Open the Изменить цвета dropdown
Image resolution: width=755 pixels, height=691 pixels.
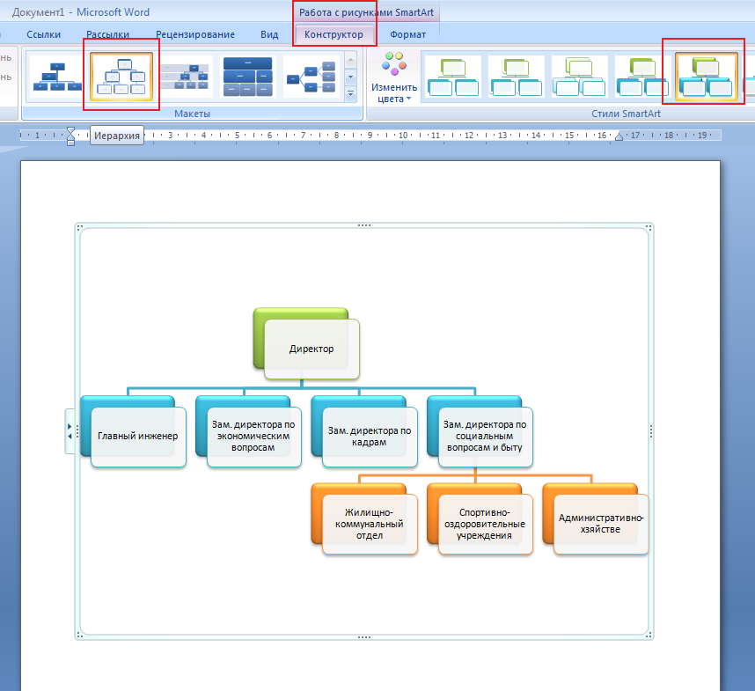click(x=394, y=78)
